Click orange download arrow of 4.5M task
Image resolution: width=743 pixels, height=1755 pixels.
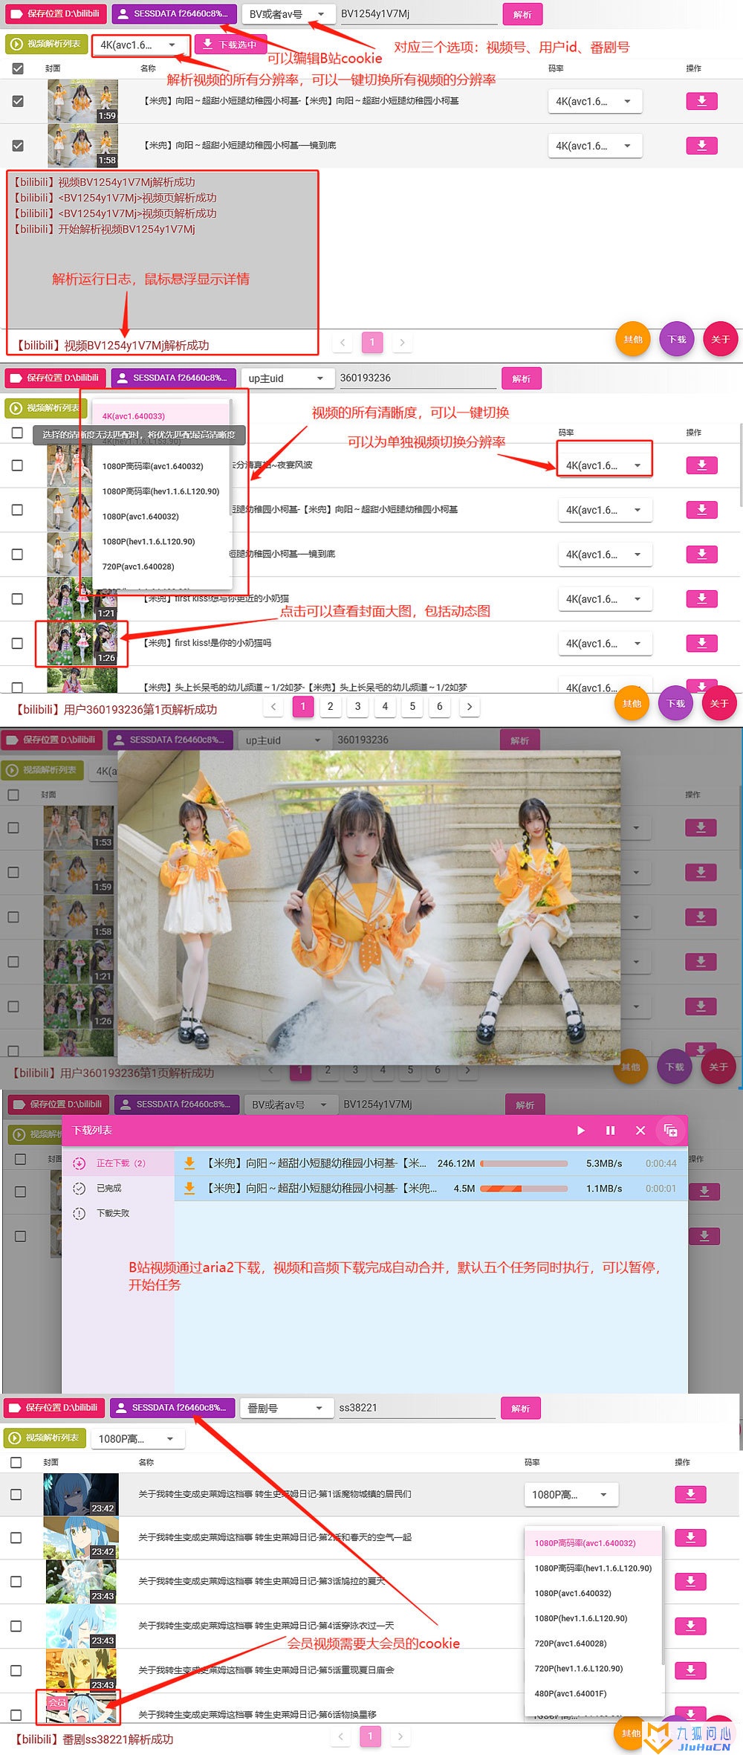(189, 1189)
